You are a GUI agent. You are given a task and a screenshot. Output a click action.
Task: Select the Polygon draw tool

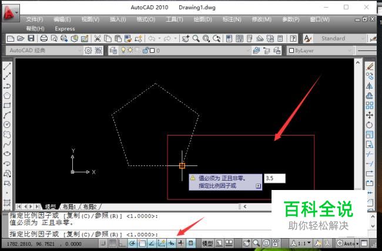(x=7, y=96)
